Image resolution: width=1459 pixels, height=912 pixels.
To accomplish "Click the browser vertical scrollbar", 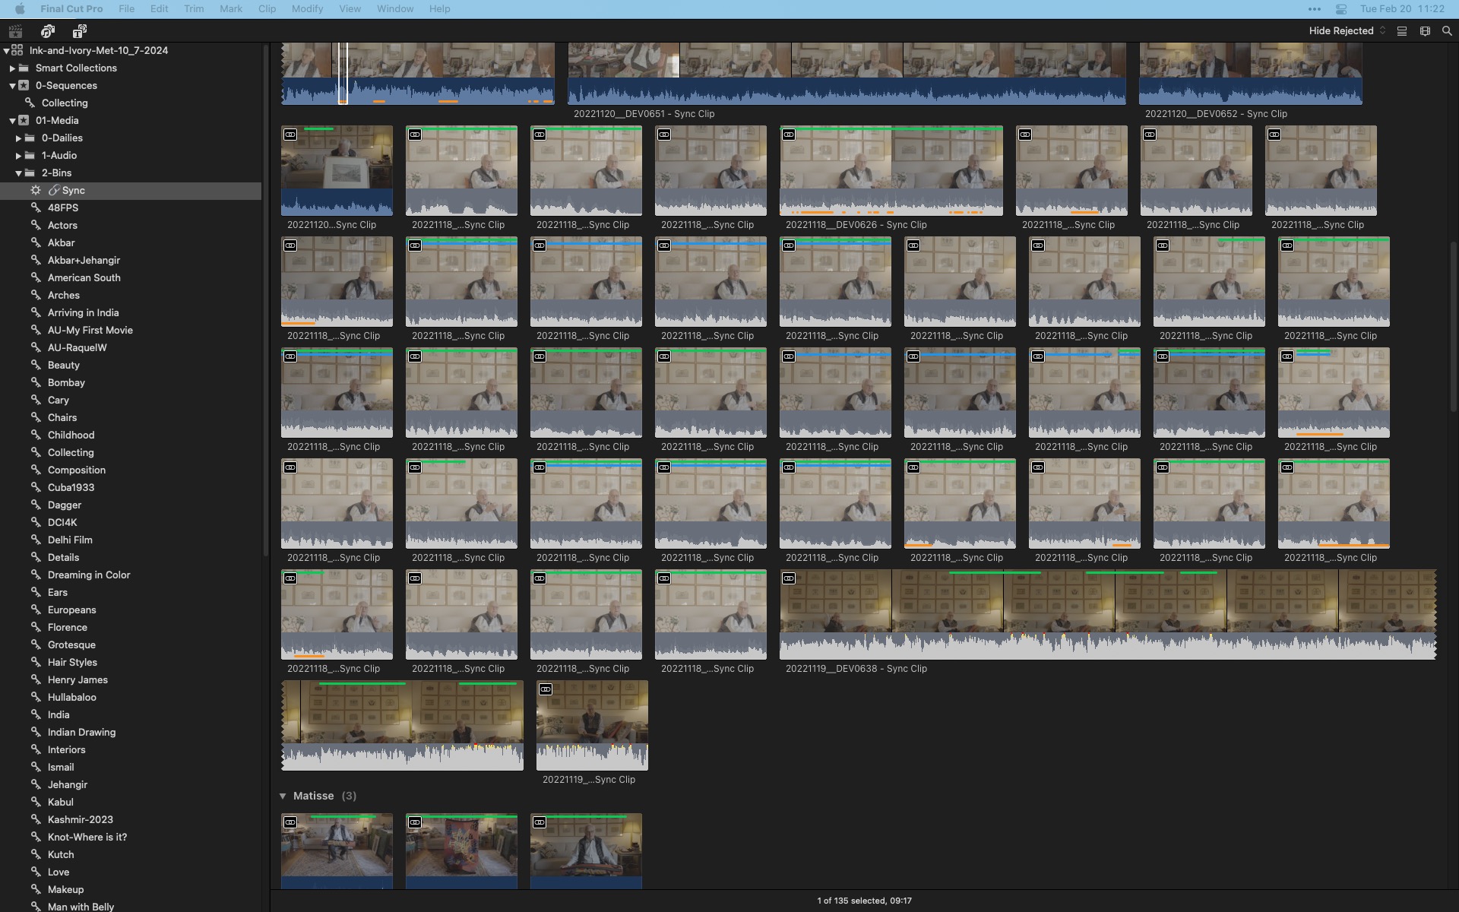I will (1453, 327).
